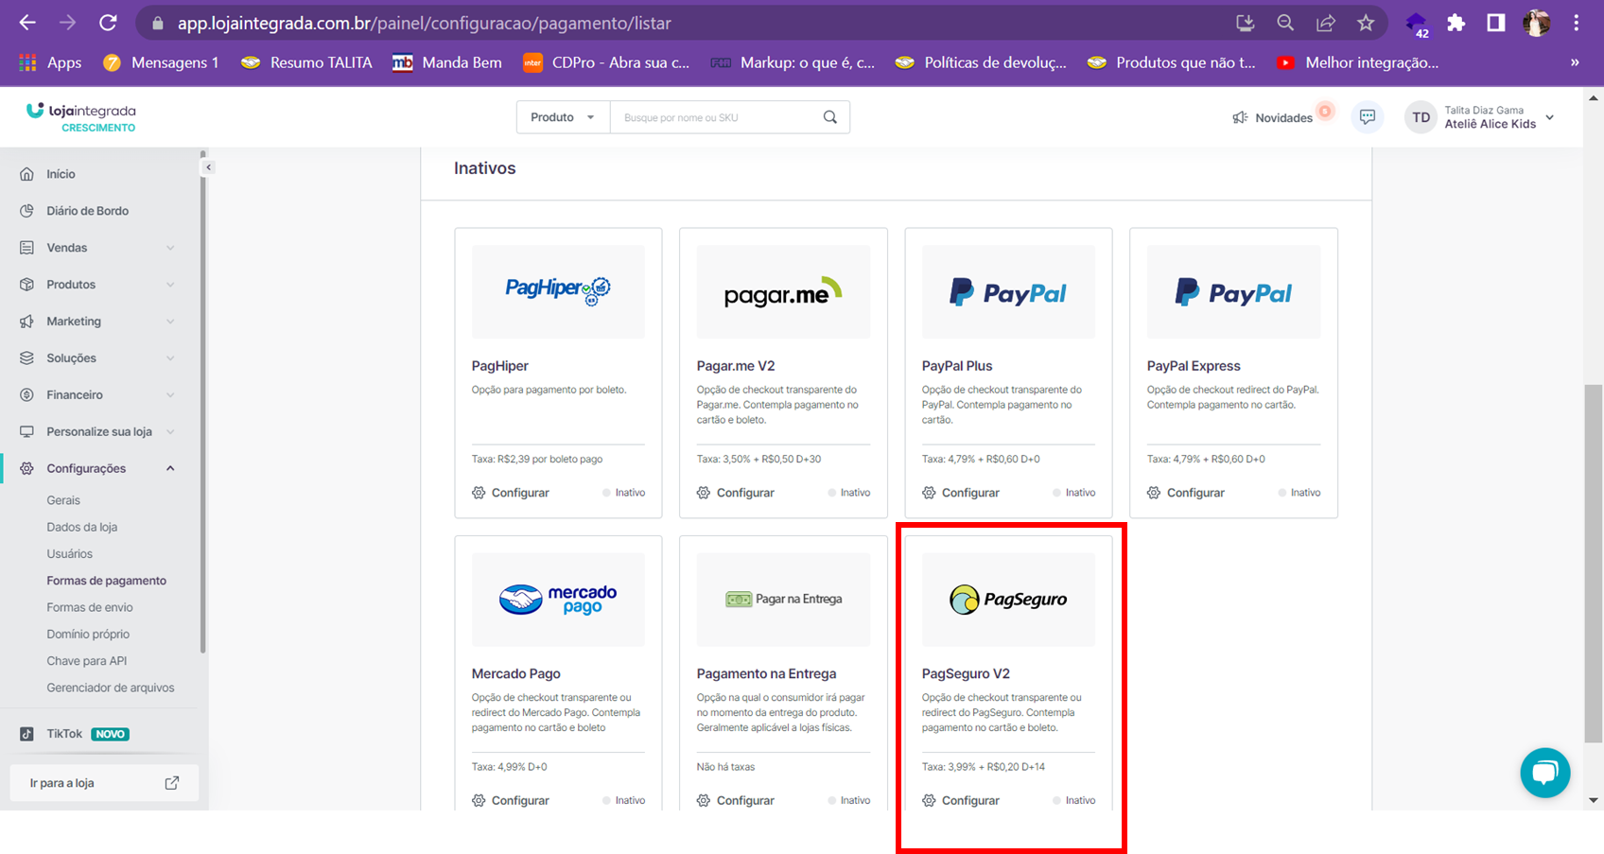Open Manda Bem bookmark
Image resolution: width=1604 pixels, height=854 pixels.
447,62
